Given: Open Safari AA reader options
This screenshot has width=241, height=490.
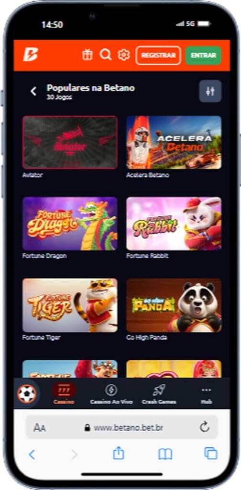Looking at the screenshot, I should (x=40, y=428).
